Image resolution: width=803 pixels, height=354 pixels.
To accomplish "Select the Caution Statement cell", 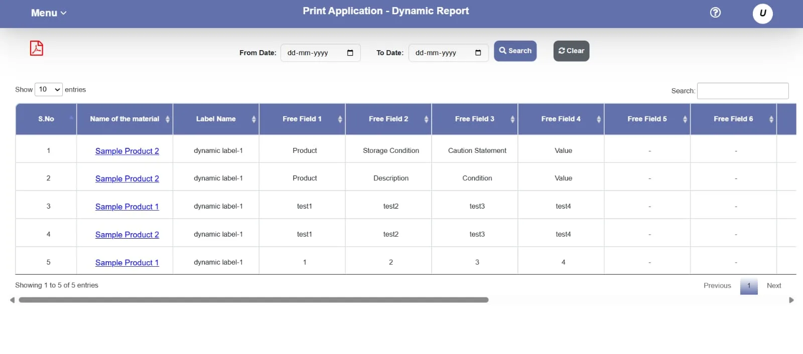I will (x=475, y=149).
